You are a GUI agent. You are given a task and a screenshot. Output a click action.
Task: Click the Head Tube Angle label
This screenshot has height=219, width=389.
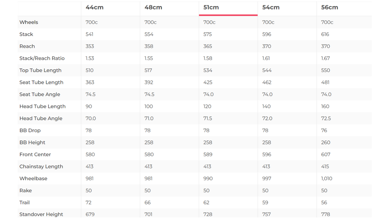[41, 118]
